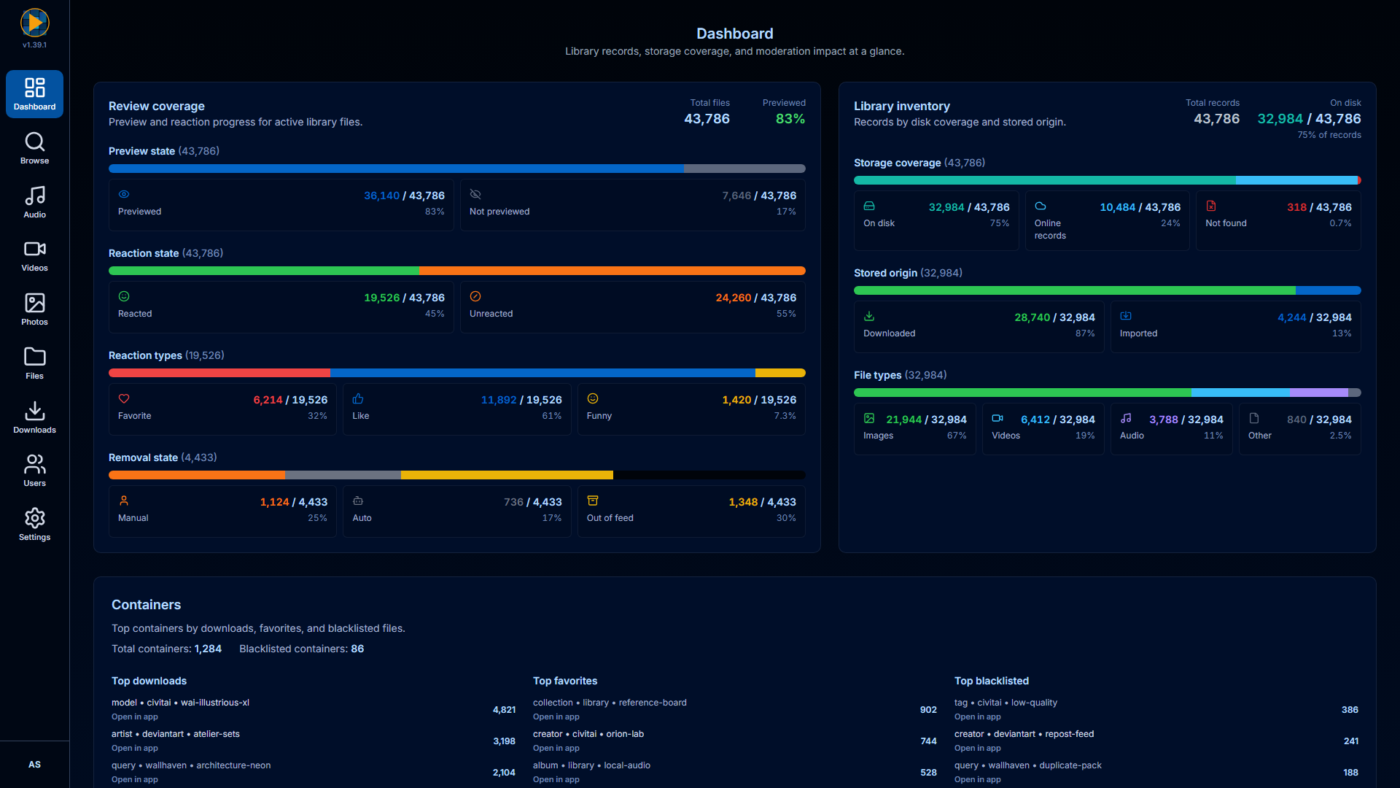Go to the Videos section
This screenshot has width=1400, height=788.
(x=34, y=256)
